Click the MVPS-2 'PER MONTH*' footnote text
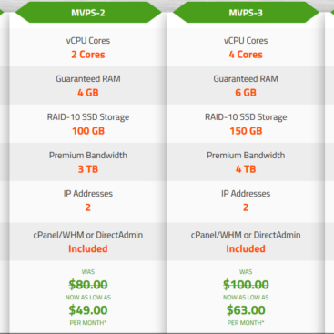 [x=88, y=323]
